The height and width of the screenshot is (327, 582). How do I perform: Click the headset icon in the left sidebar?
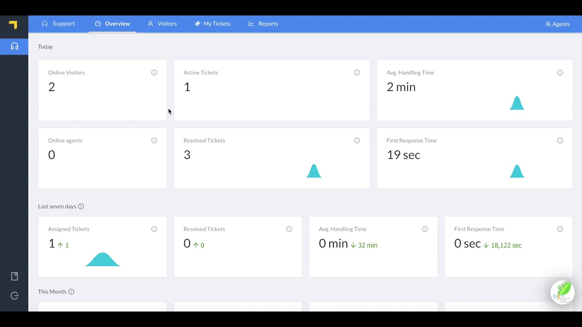(x=14, y=46)
